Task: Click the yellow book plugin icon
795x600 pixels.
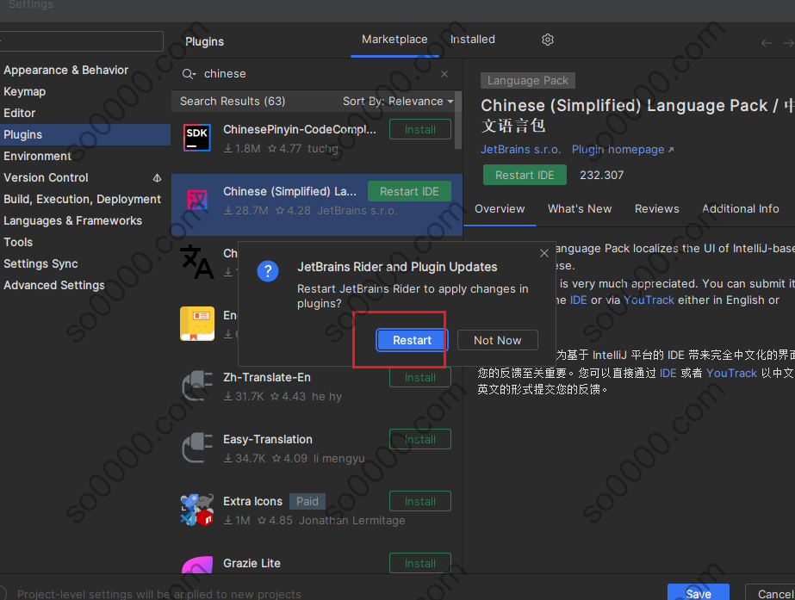Action: [x=197, y=324]
